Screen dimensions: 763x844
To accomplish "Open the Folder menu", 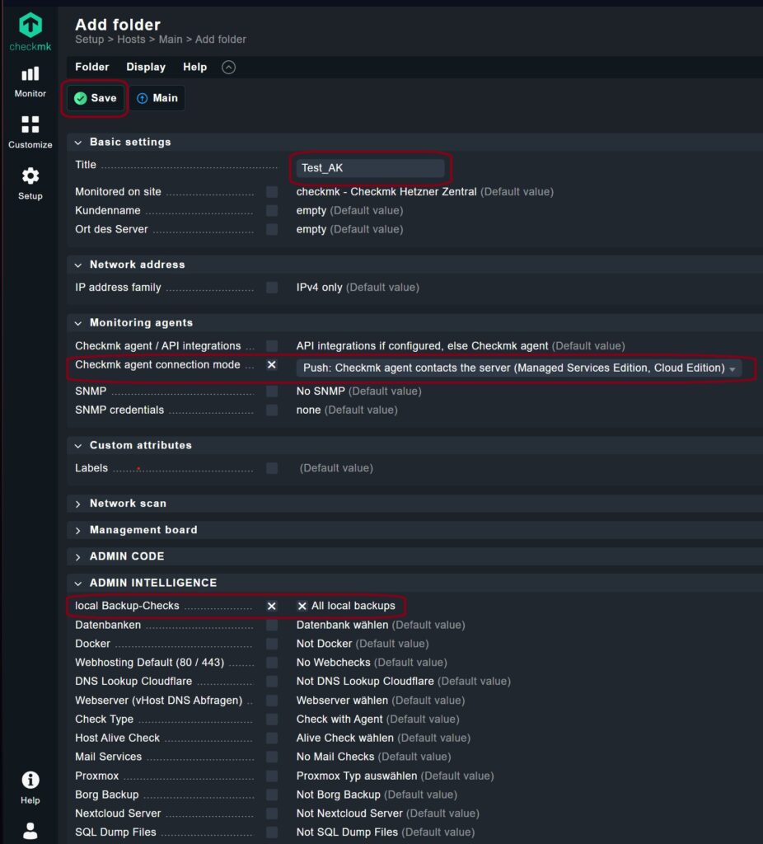I will pos(92,67).
